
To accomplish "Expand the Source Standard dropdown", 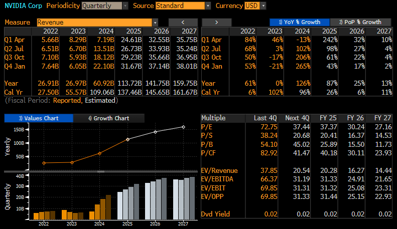I will (183, 6).
